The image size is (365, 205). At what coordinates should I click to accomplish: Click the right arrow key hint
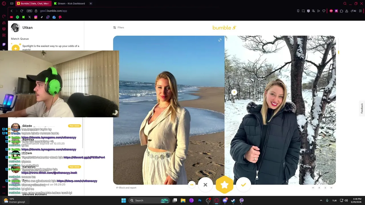point(331,188)
